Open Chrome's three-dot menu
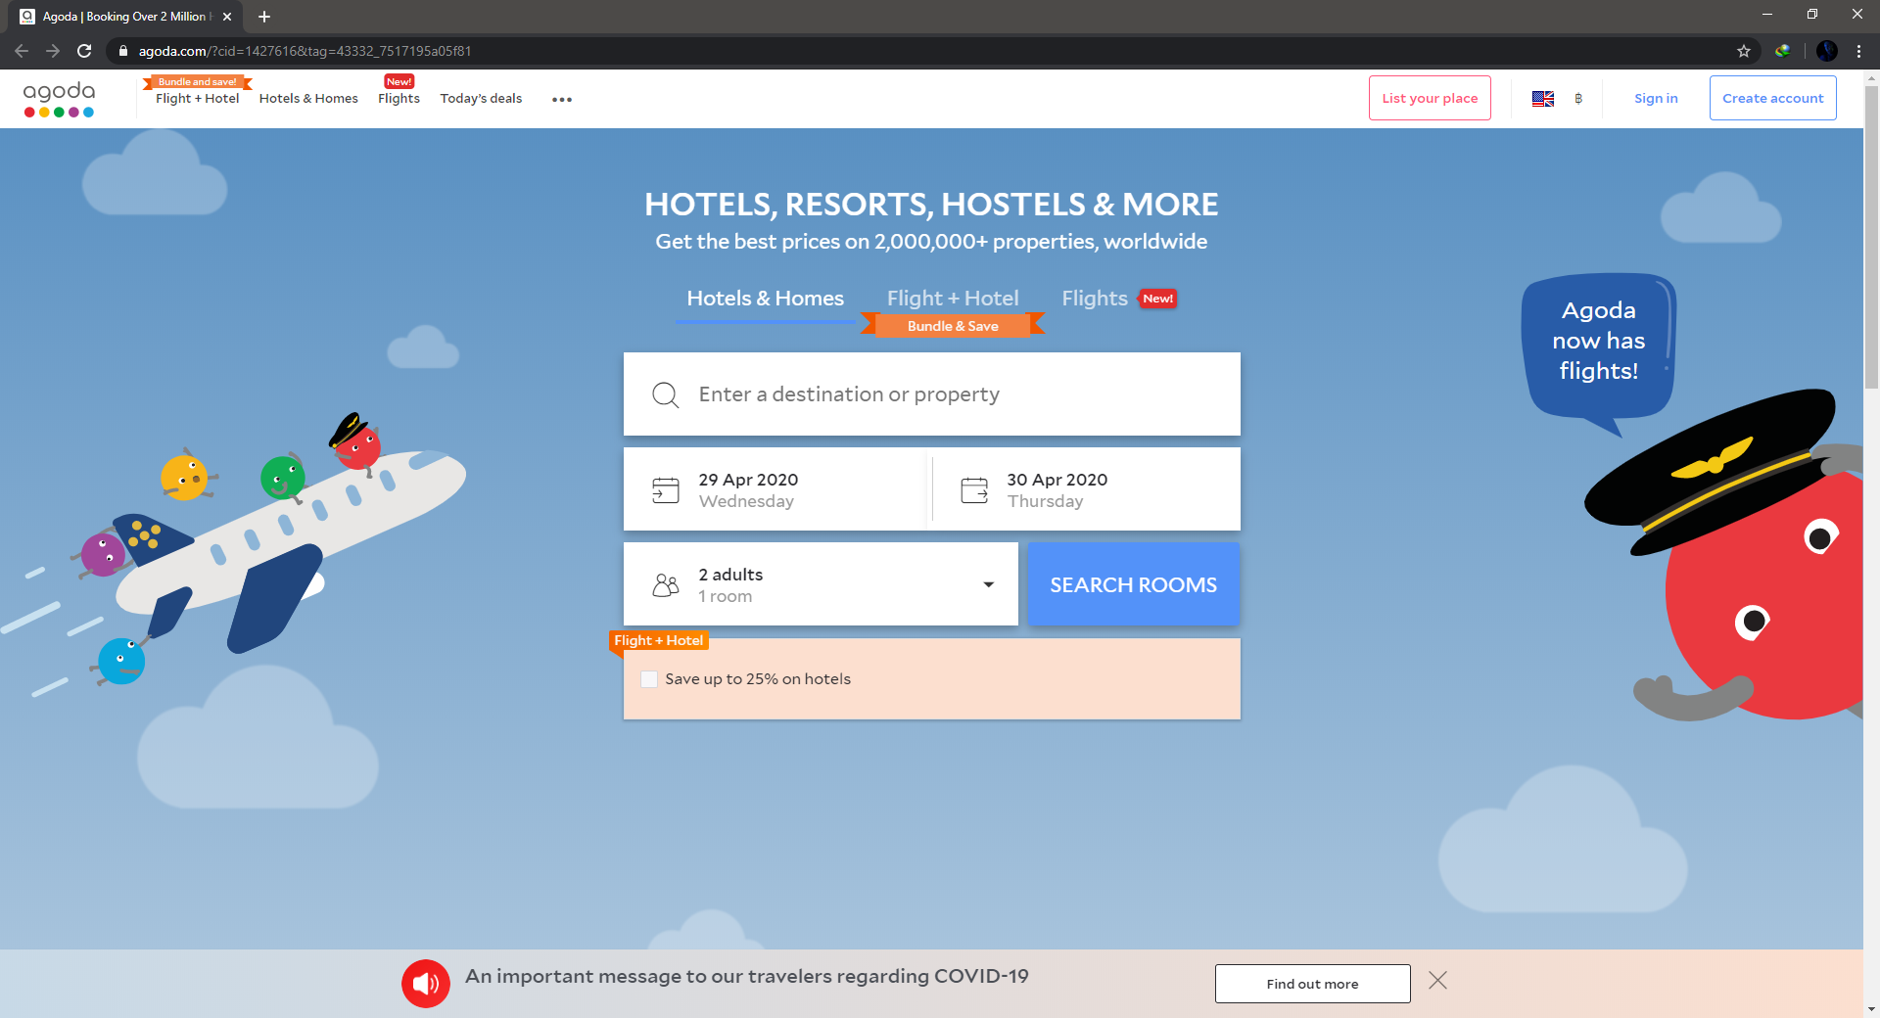The height and width of the screenshot is (1018, 1880). [x=1858, y=51]
